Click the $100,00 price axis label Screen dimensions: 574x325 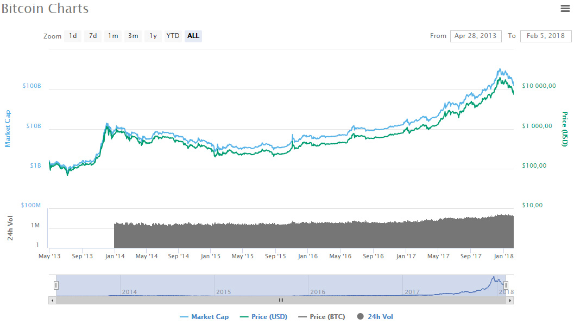534,165
